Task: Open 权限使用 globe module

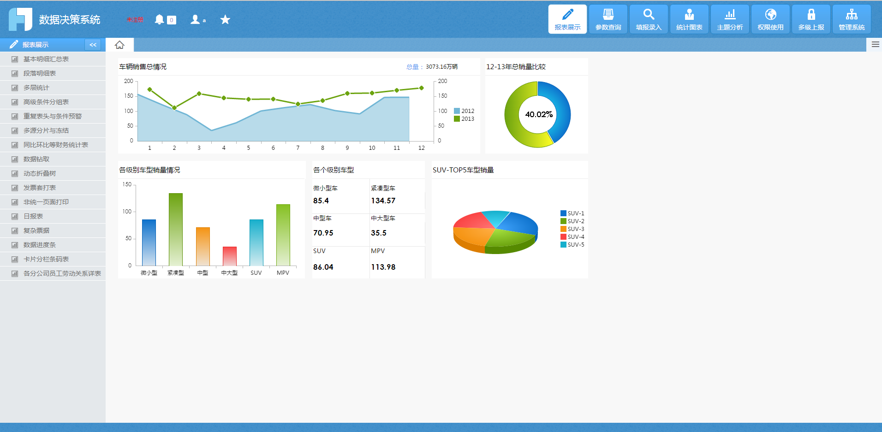Action: tap(770, 19)
